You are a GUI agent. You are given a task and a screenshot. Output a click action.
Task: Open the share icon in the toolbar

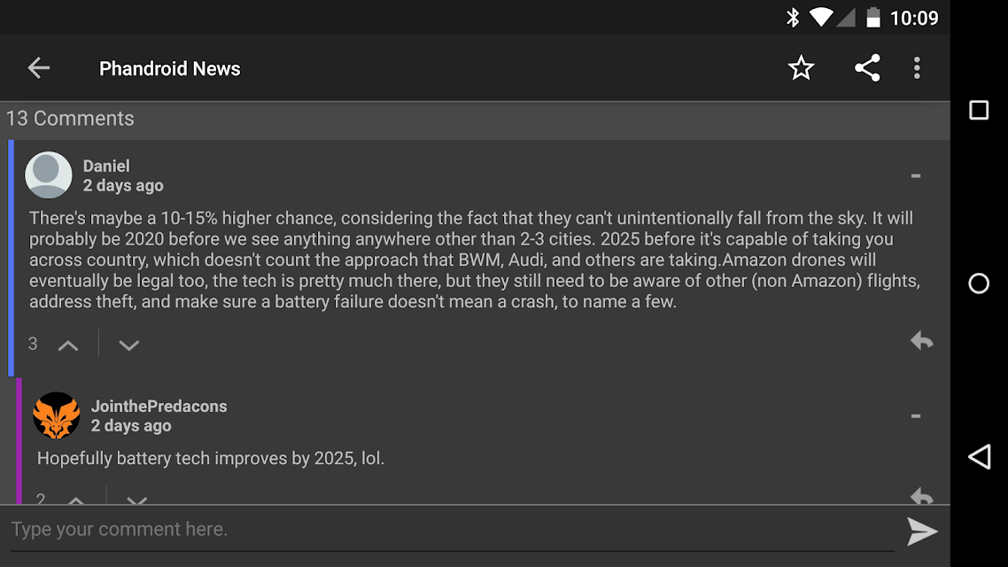click(x=866, y=67)
